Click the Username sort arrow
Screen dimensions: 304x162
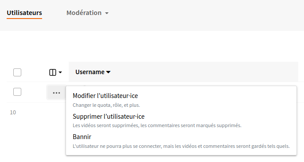109,72
